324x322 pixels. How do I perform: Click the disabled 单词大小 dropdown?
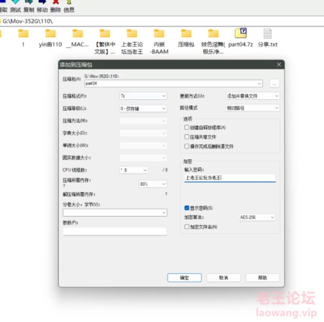143,146
